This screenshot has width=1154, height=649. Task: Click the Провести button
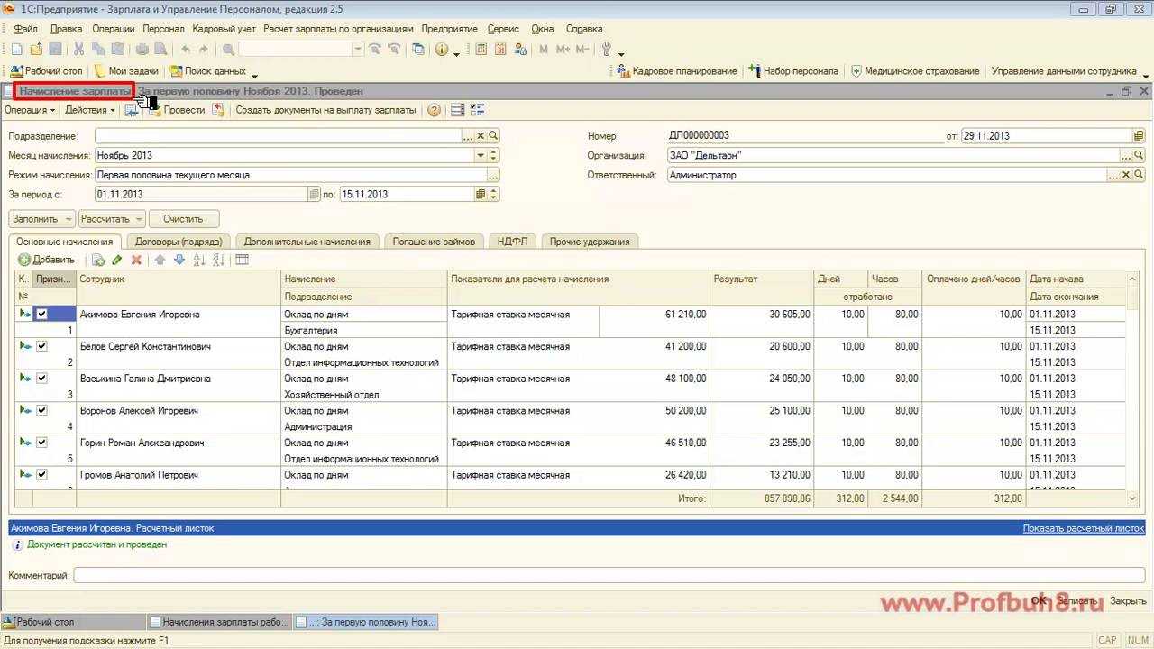coord(178,110)
